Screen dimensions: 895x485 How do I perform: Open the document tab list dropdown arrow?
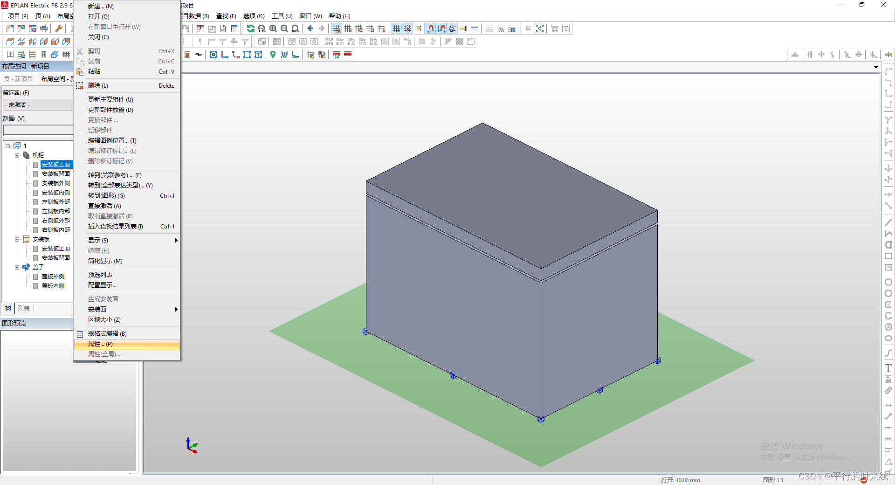tap(876, 68)
